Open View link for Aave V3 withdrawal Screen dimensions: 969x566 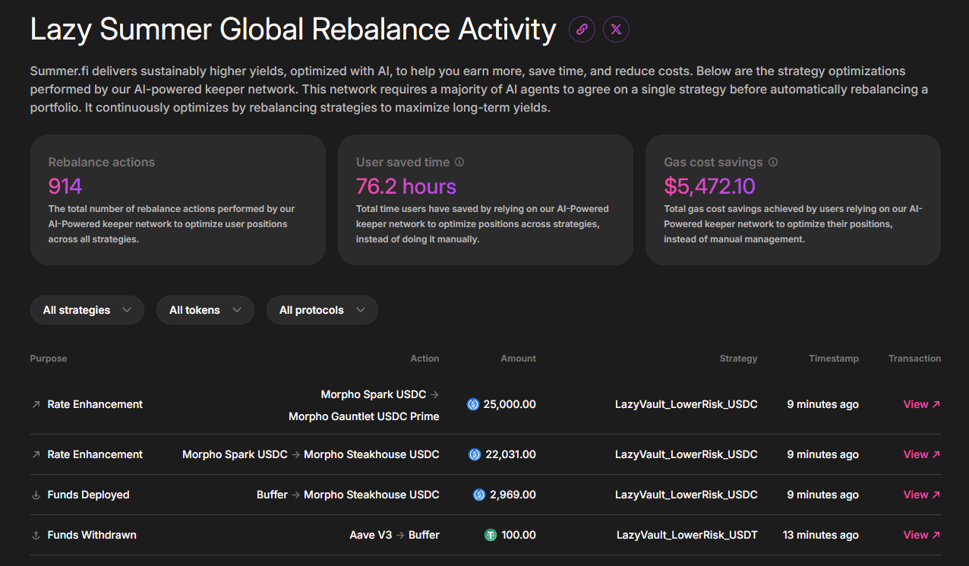[921, 535]
